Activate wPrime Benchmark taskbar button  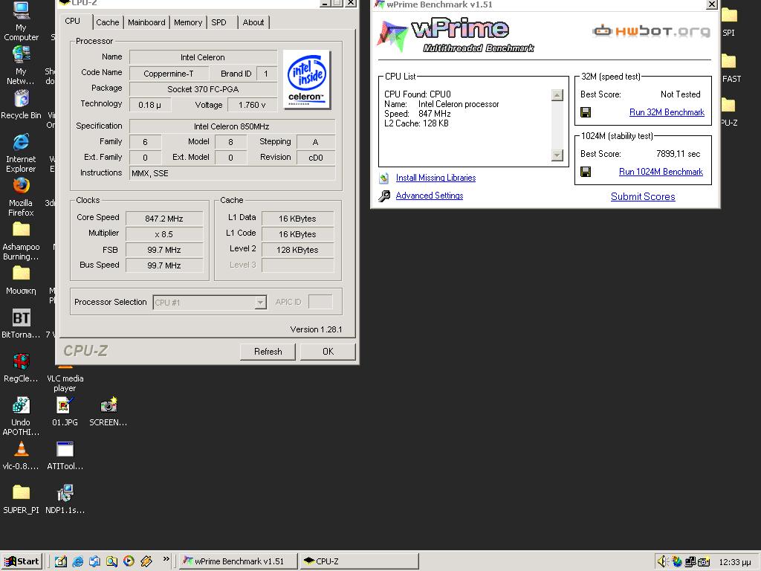click(239, 561)
